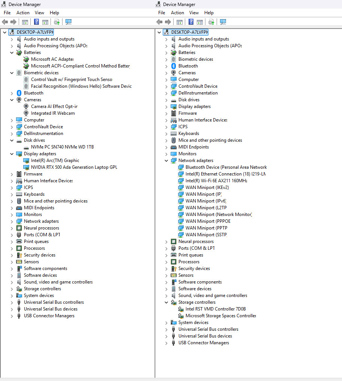Collapse DESKTOP-A7LVFPK root node in right window
The width and height of the screenshot is (342, 381).
pyautogui.click(x=159, y=32)
